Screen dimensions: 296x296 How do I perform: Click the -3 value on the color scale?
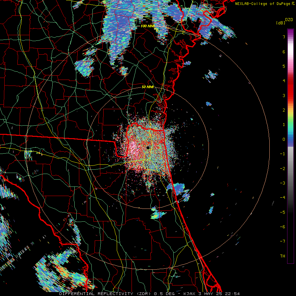tap(283, 183)
